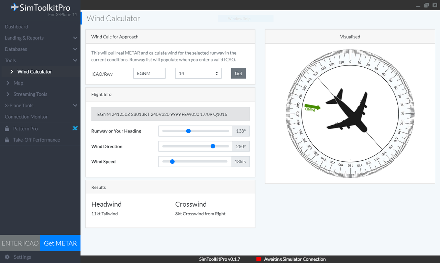The image size is (440, 263).
Task: Adjust the Wind Direction slider
Action: coord(196,146)
